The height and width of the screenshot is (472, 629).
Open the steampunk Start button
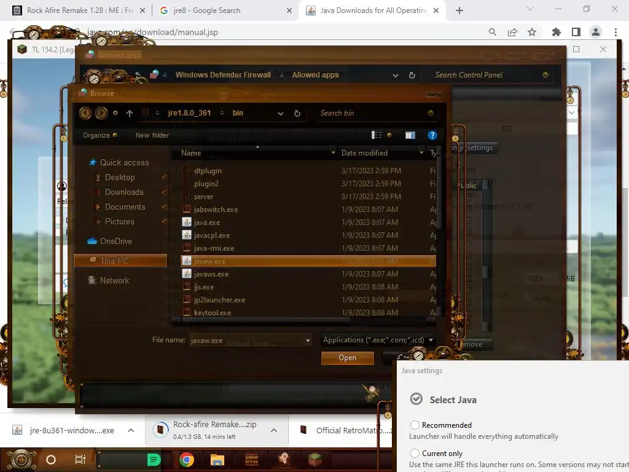click(x=21, y=460)
